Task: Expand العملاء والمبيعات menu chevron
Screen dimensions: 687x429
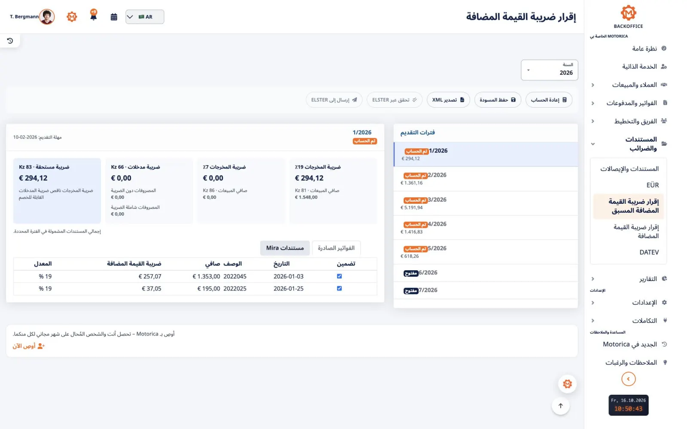Action: (x=593, y=85)
